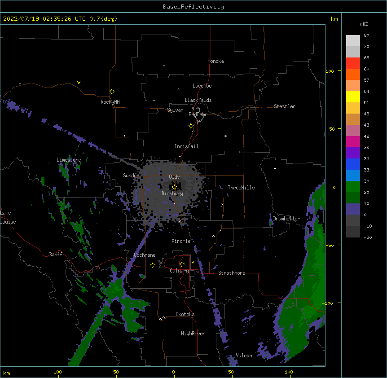This screenshot has width=387, height=378.
Task: Select the RedDeer label
Action: 198,114
